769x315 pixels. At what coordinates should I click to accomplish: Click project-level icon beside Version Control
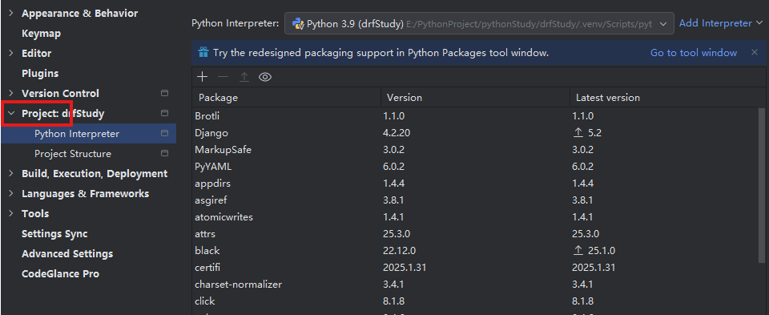[x=165, y=93]
